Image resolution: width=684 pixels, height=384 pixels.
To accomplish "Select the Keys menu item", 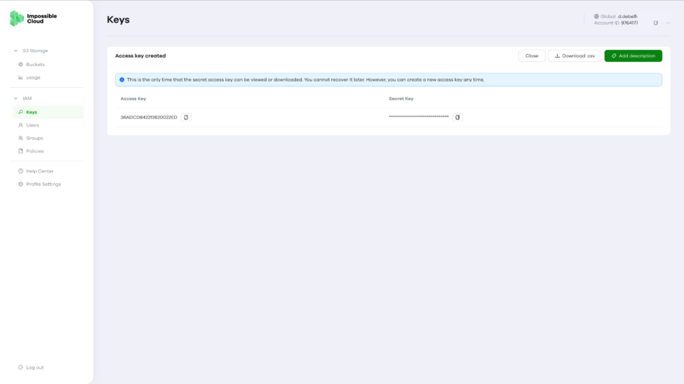I will coord(48,112).
